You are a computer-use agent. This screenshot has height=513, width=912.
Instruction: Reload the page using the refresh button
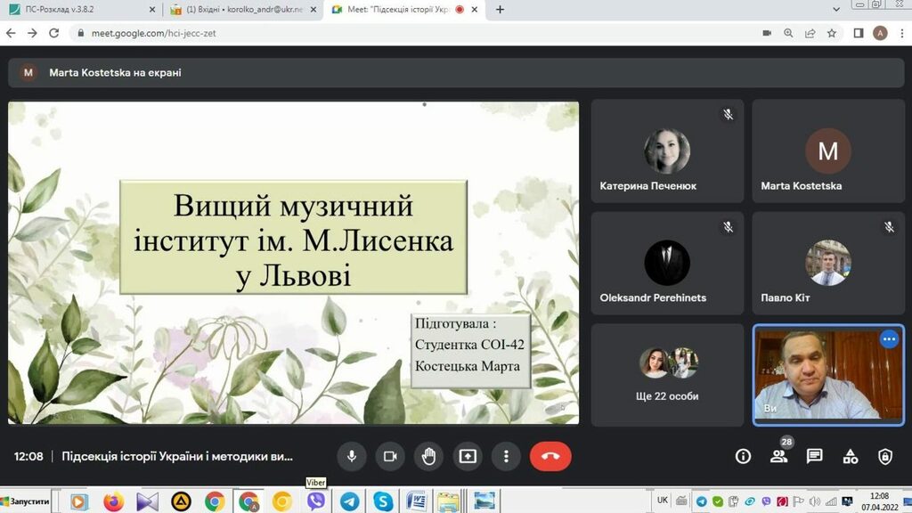coord(53,33)
